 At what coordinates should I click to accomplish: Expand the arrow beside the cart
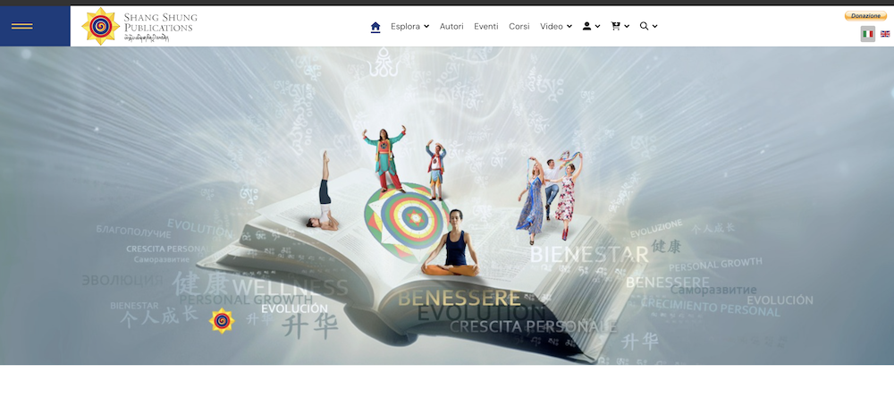(x=627, y=27)
